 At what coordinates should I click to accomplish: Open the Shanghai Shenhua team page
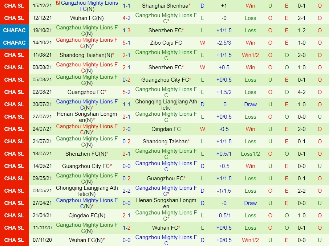[165, 5]
